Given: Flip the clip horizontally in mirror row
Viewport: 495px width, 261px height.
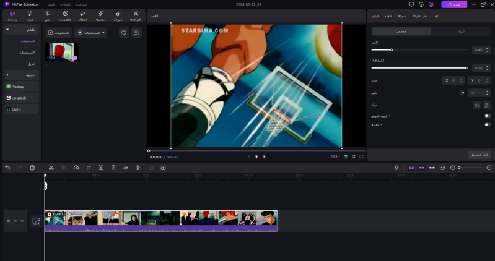Looking at the screenshot, I should (476, 105).
